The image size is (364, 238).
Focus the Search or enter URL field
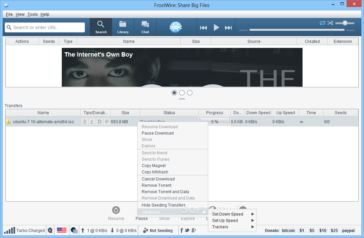pos(45,27)
